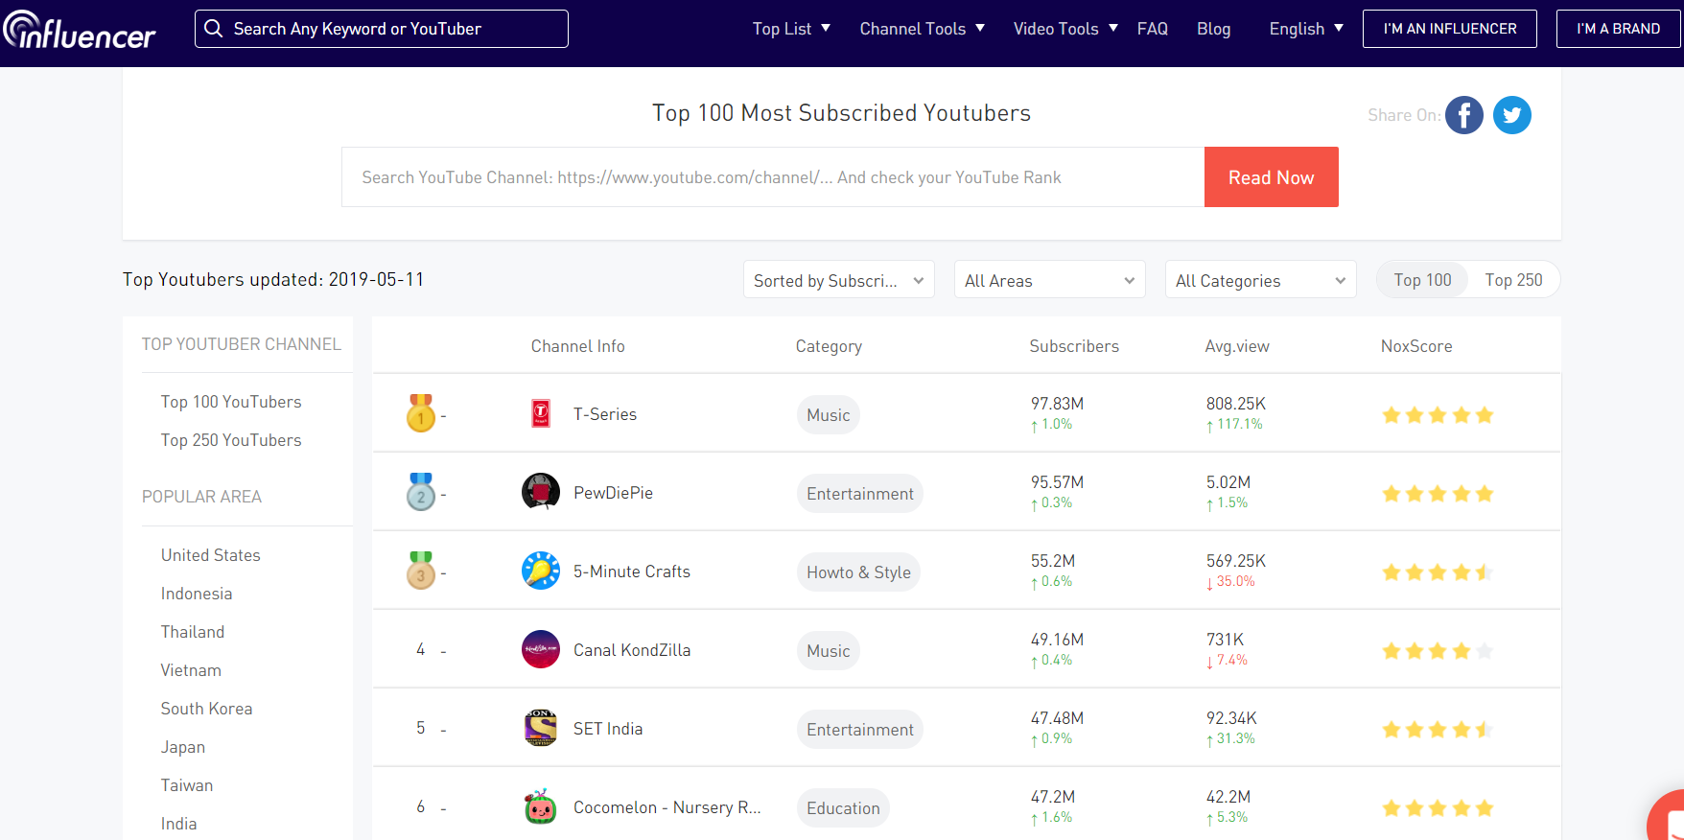Open 5-Minute Crafts channel name link
1684x840 pixels.
click(x=632, y=572)
